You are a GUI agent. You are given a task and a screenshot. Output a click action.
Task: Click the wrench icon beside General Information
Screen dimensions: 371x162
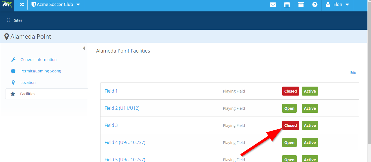pyautogui.click(x=13, y=60)
